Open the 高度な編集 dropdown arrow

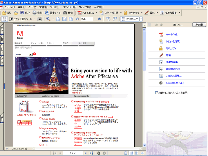(x=180, y=13)
